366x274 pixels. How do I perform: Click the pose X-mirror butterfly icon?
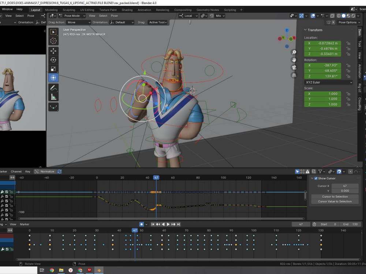tap(328, 22)
